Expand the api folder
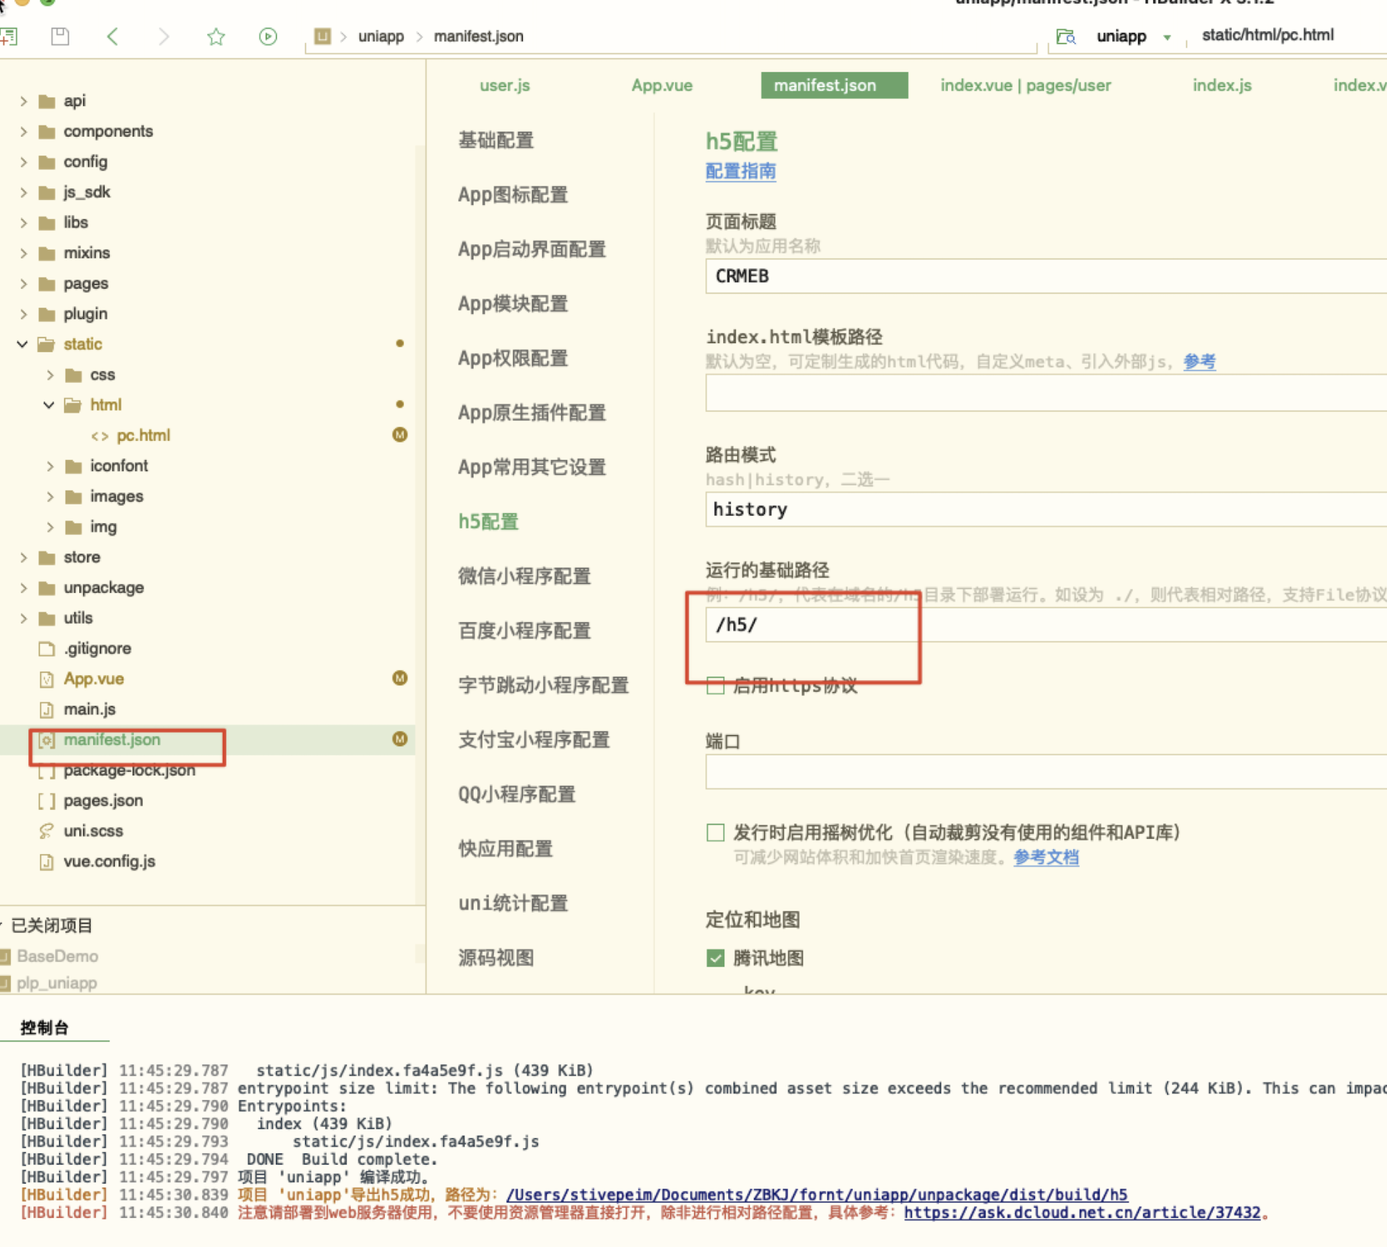Viewport: 1387px width, 1247px height. tap(23, 101)
